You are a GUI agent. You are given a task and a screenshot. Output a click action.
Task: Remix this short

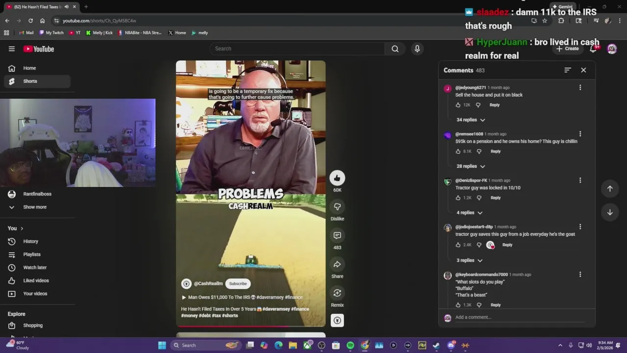[x=337, y=293]
